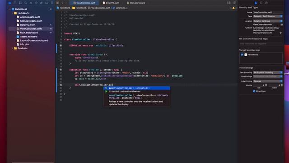Select Main.storyboard in navigator
289x163 pixels.
click(29, 33)
